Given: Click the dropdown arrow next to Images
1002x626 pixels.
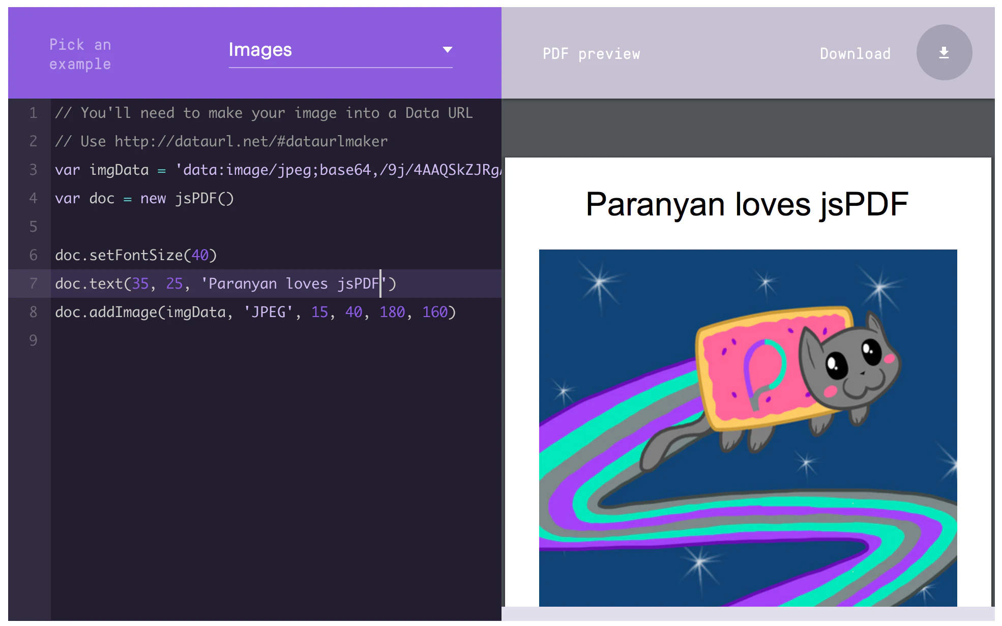Looking at the screenshot, I should (447, 50).
